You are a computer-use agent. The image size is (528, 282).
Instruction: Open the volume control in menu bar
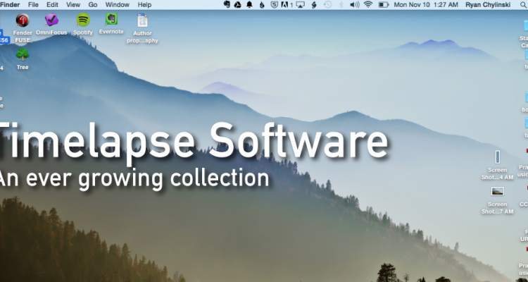click(354, 5)
